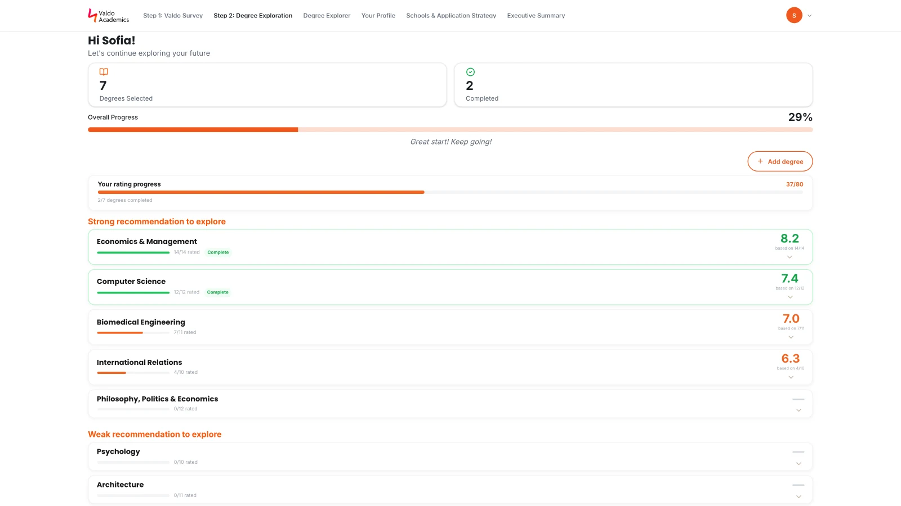
Task: Click the open book icon above Degrees Selected
Action: pos(104,72)
